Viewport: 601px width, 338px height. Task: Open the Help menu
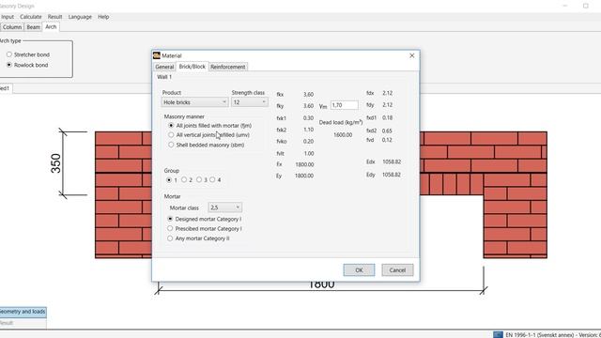[x=103, y=17]
